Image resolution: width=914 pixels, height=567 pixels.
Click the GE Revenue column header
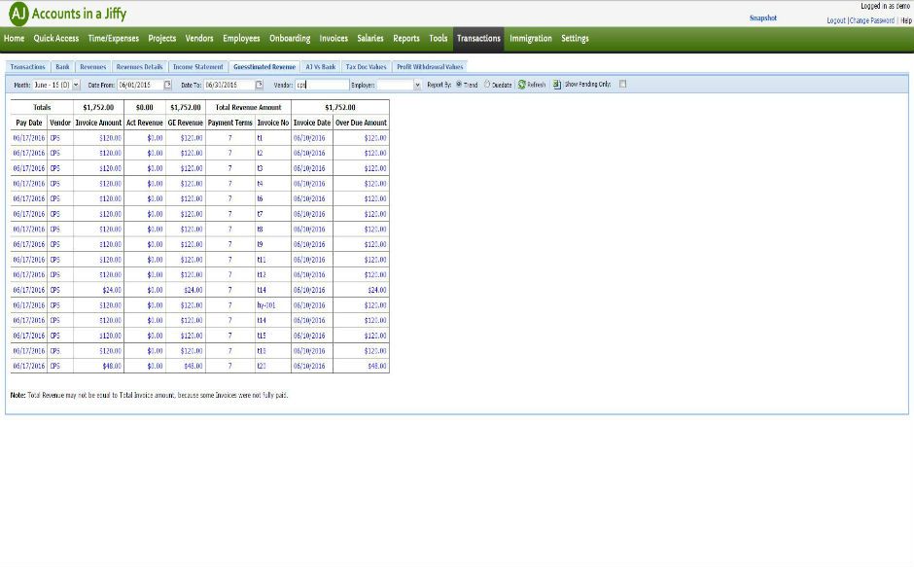point(186,123)
